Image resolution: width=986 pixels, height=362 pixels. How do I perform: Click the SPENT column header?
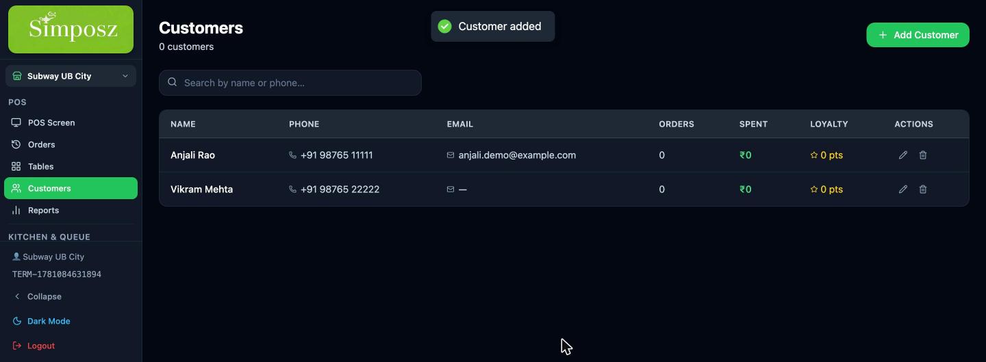753,124
